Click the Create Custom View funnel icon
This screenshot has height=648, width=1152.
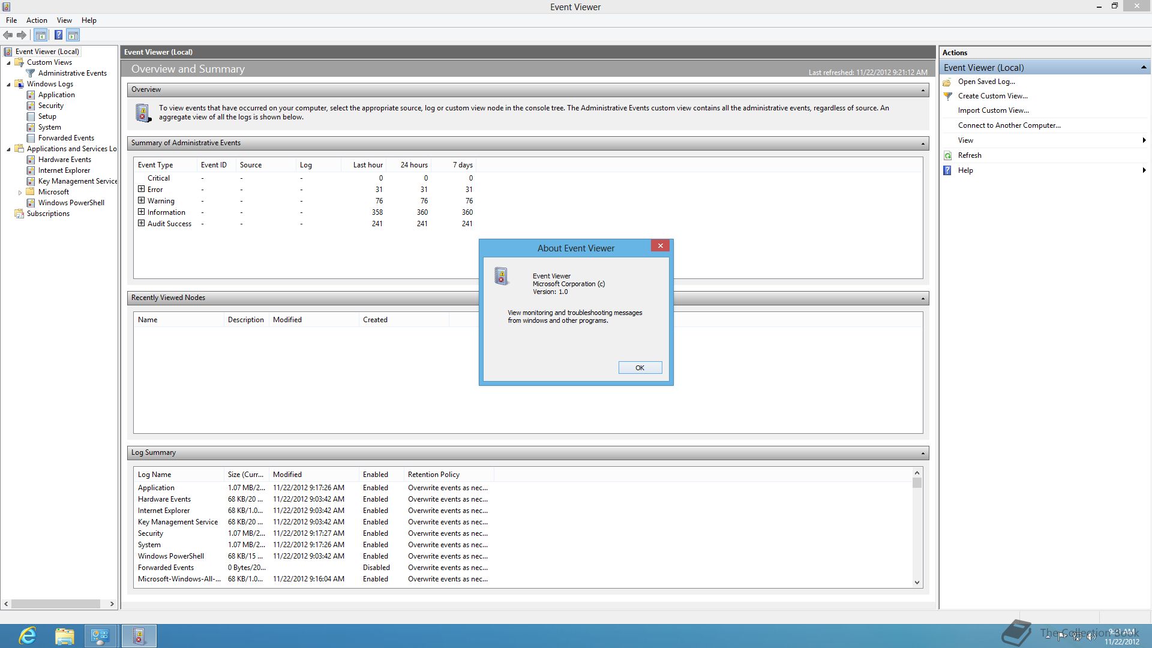click(947, 96)
